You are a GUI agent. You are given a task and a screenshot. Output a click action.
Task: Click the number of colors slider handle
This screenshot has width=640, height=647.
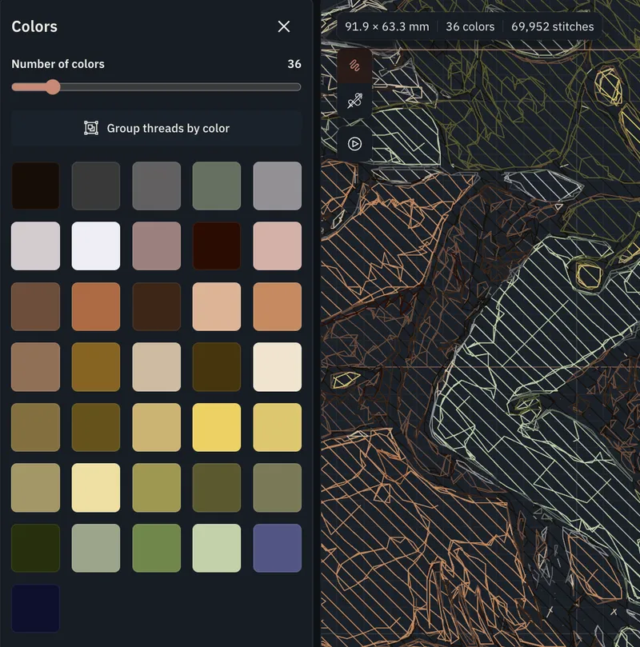[x=53, y=87]
